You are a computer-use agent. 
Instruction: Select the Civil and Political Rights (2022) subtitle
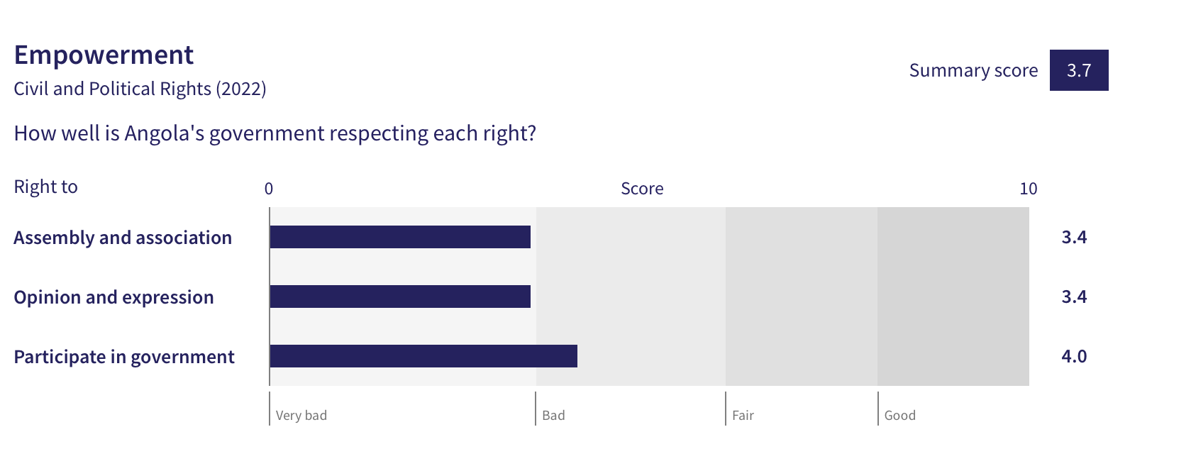(140, 89)
